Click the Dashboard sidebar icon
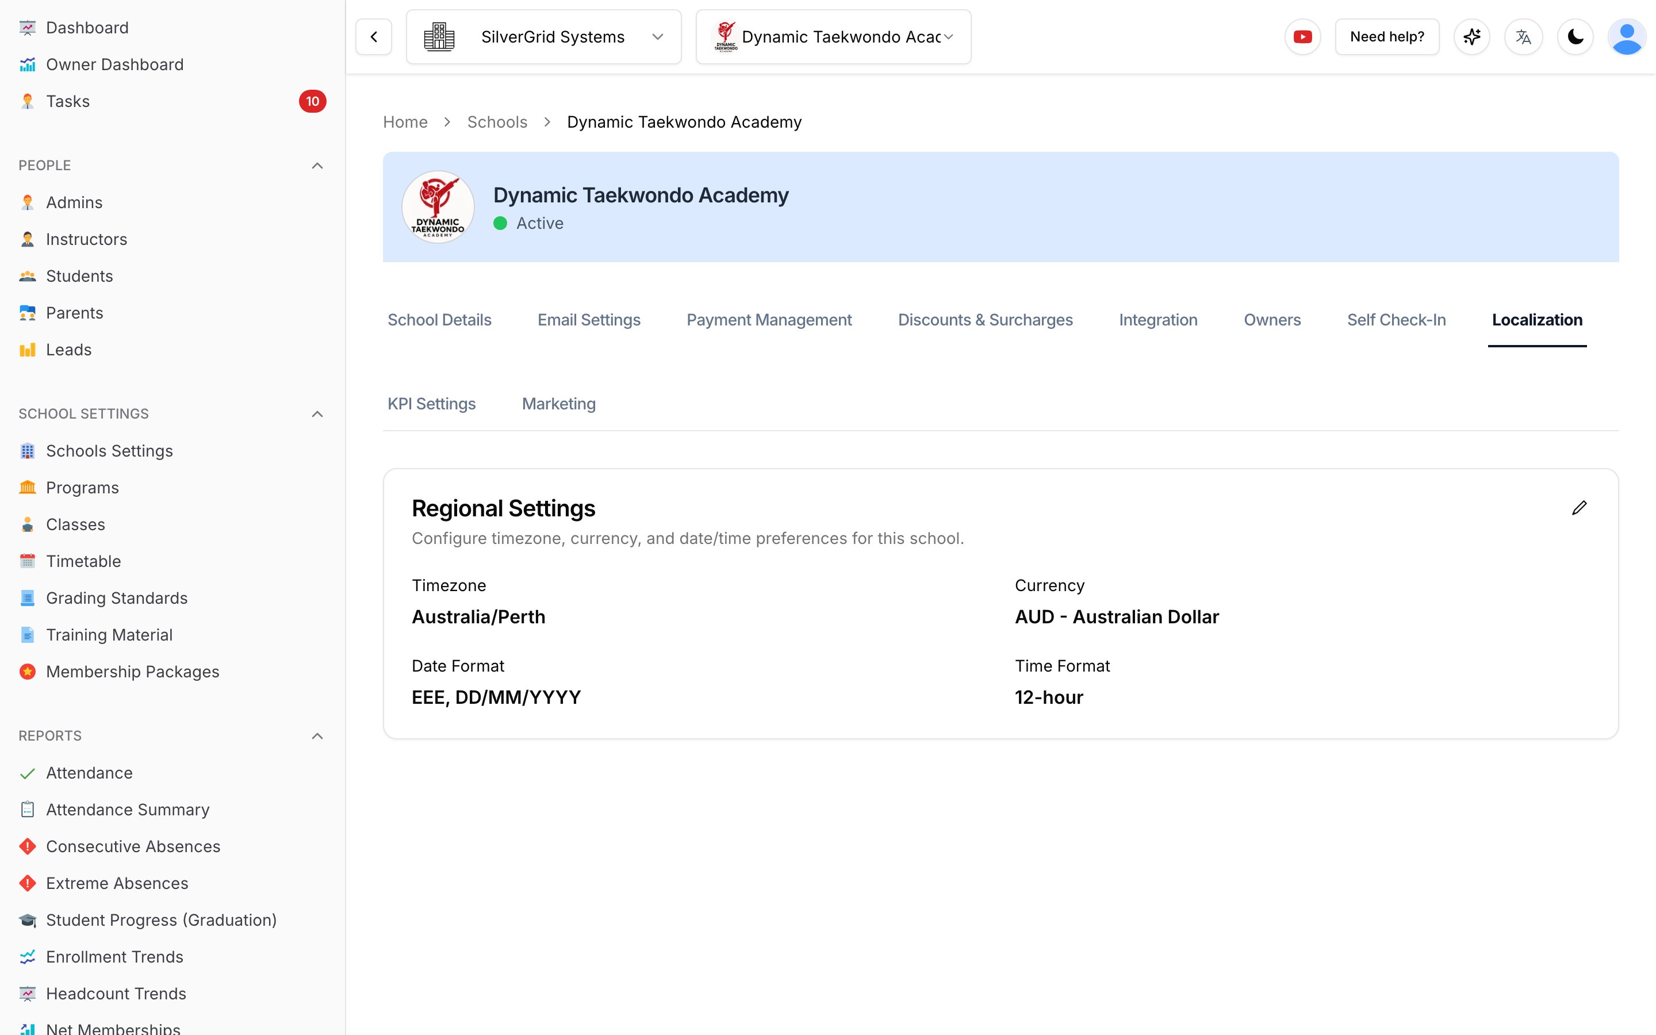 click(28, 28)
